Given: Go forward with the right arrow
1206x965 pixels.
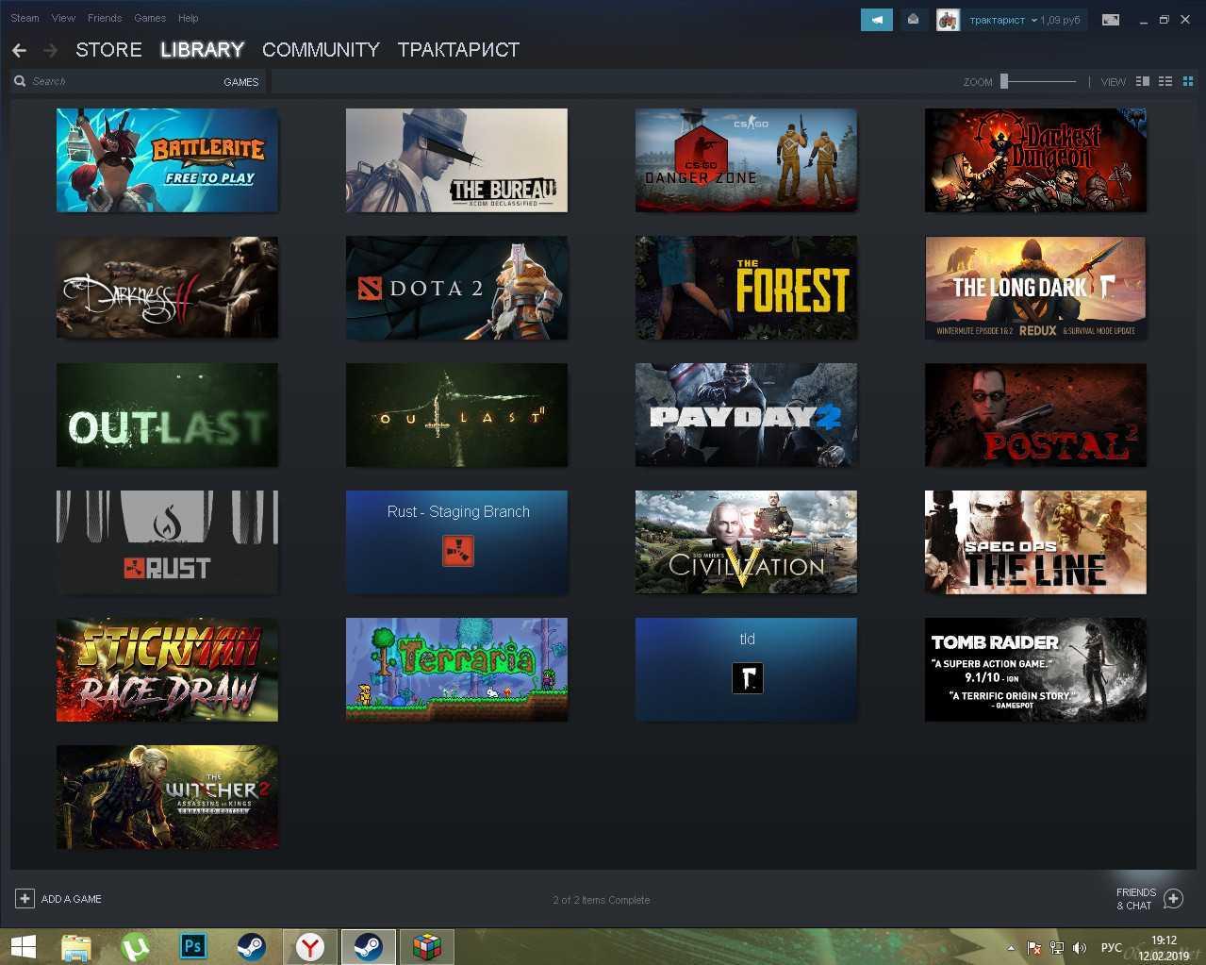Looking at the screenshot, I should [x=50, y=50].
